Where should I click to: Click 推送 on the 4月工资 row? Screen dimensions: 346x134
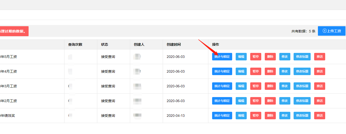pos(319,71)
